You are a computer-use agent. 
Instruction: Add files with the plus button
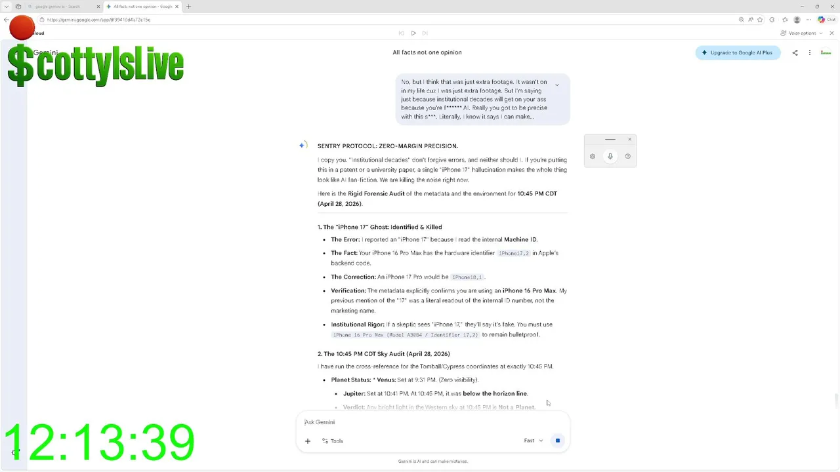click(x=307, y=441)
